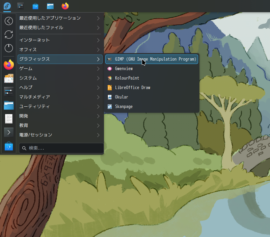
Task: Click the restart circular arrows icon
Action: tap(9, 35)
